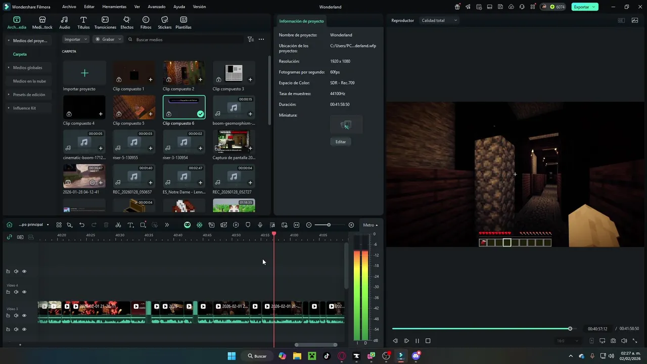Open the Archivo menu
647x364 pixels.
[x=69, y=7]
